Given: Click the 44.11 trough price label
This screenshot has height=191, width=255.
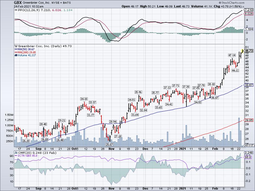Looking at the screenshot, I should (235, 70).
